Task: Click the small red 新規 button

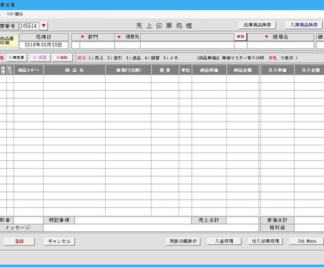Action: coord(241,37)
